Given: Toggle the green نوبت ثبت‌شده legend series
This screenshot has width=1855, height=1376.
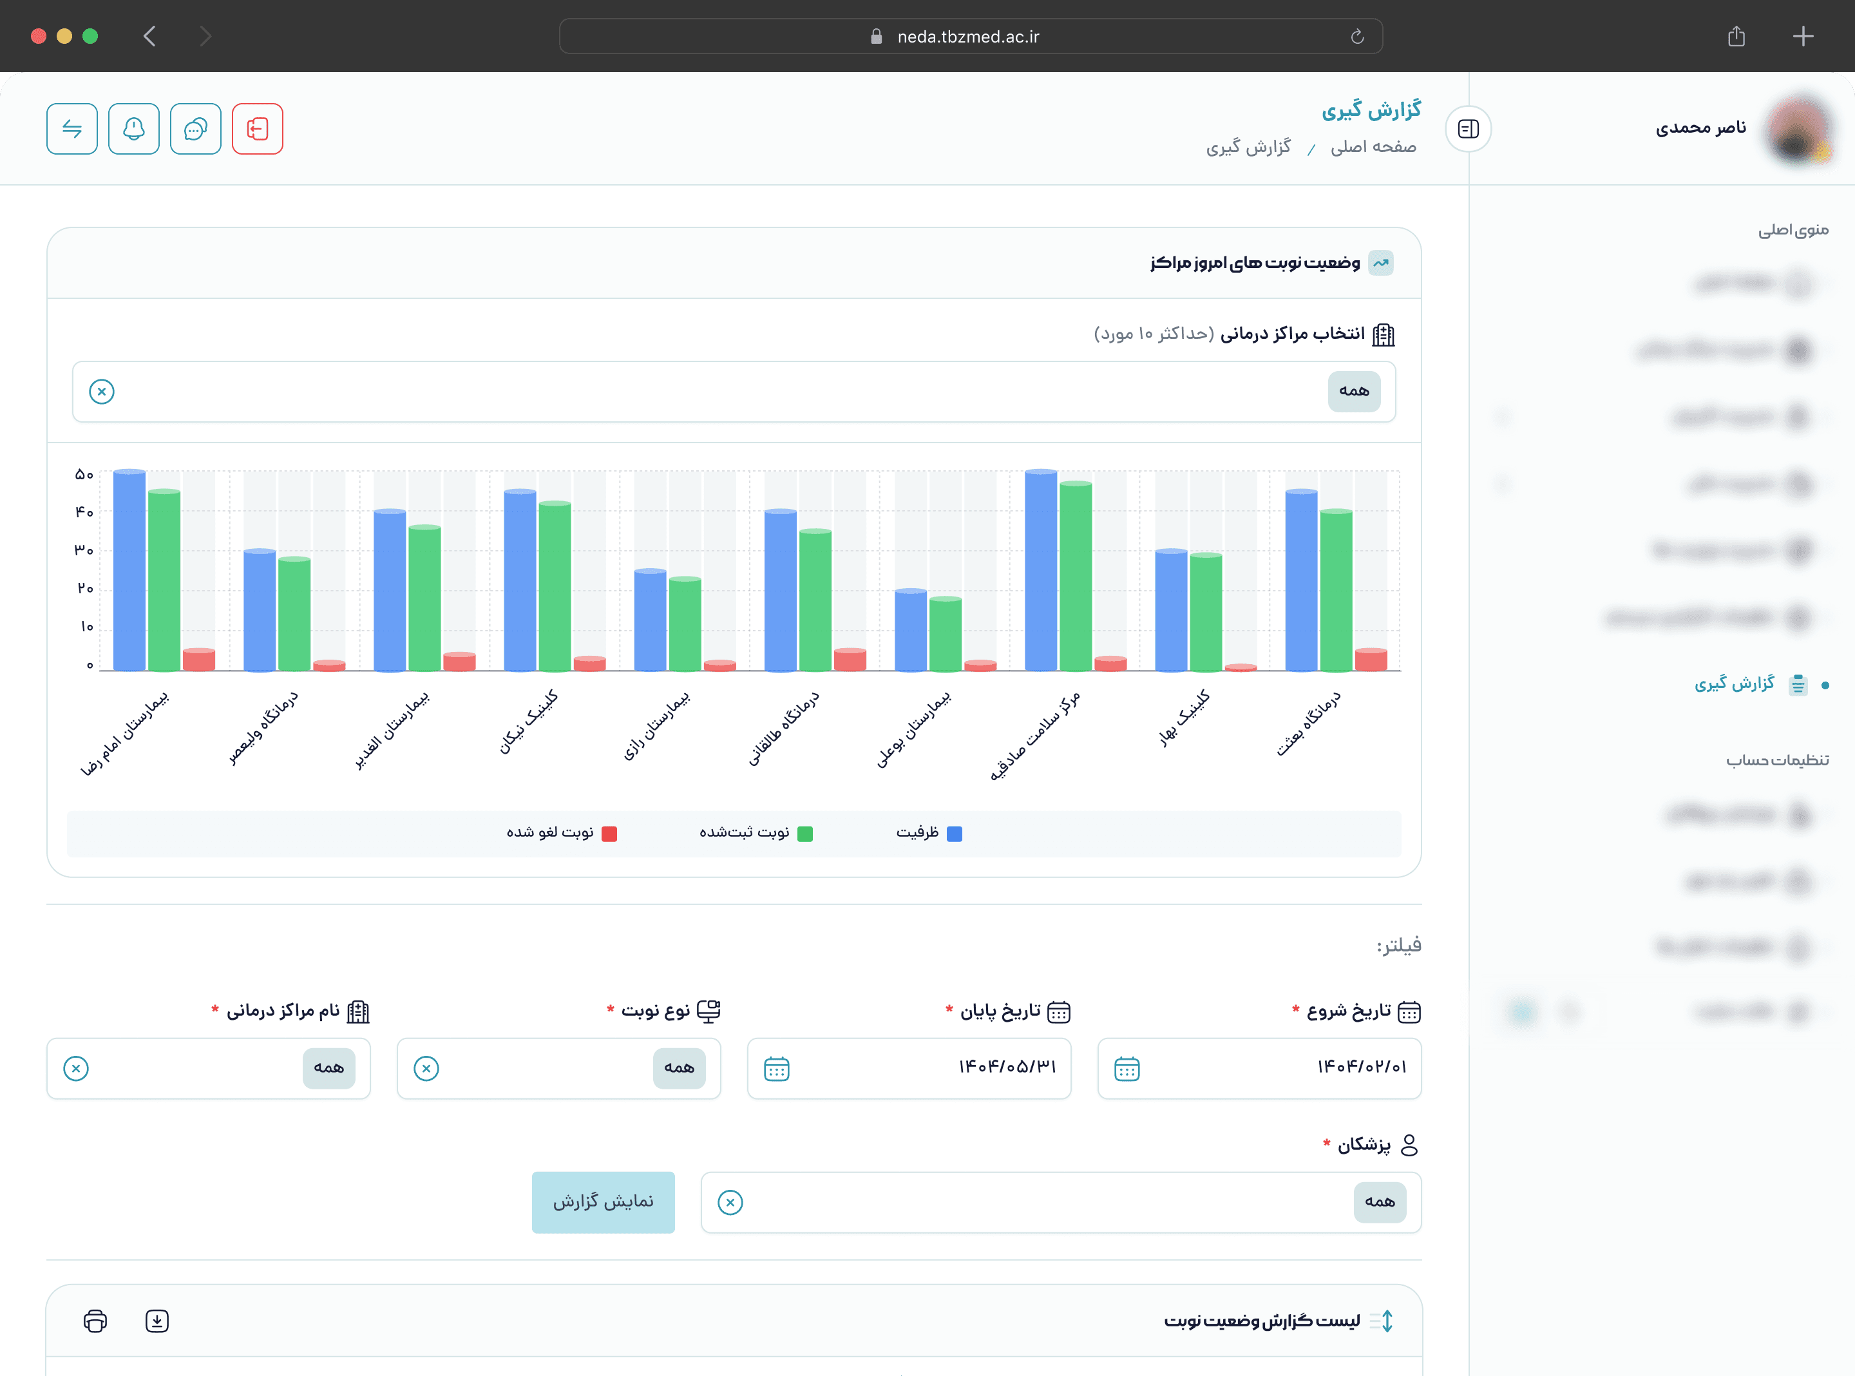Looking at the screenshot, I should point(755,833).
